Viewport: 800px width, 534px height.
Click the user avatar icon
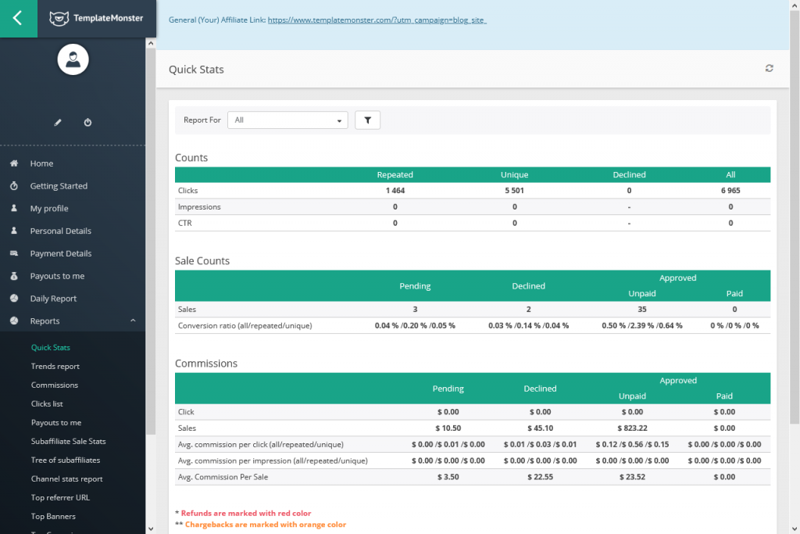pyautogui.click(x=73, y=60)
